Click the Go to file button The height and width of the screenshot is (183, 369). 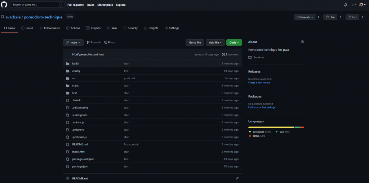[195, 43]
